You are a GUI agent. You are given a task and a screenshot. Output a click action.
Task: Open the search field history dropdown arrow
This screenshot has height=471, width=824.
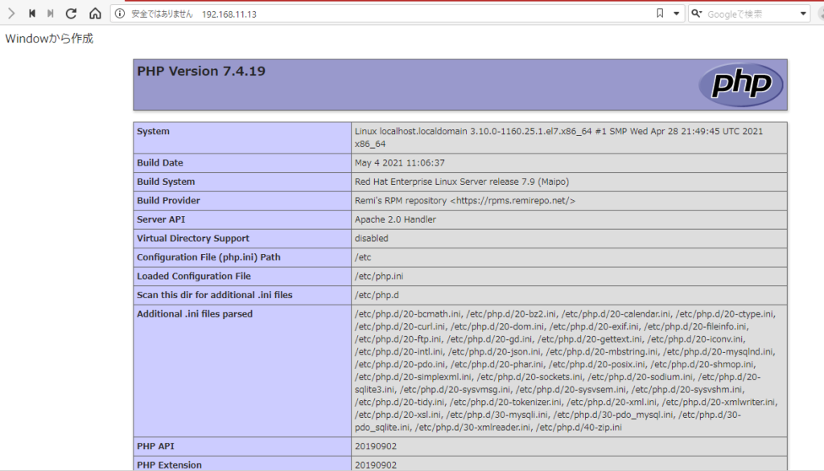click(803, 14)
